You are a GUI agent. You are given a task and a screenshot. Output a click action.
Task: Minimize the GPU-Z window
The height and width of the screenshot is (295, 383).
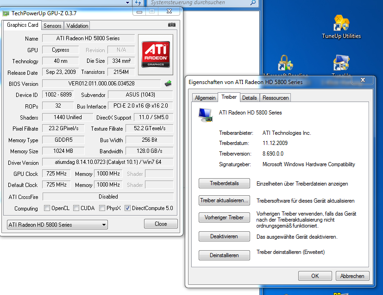coord(139,12)
